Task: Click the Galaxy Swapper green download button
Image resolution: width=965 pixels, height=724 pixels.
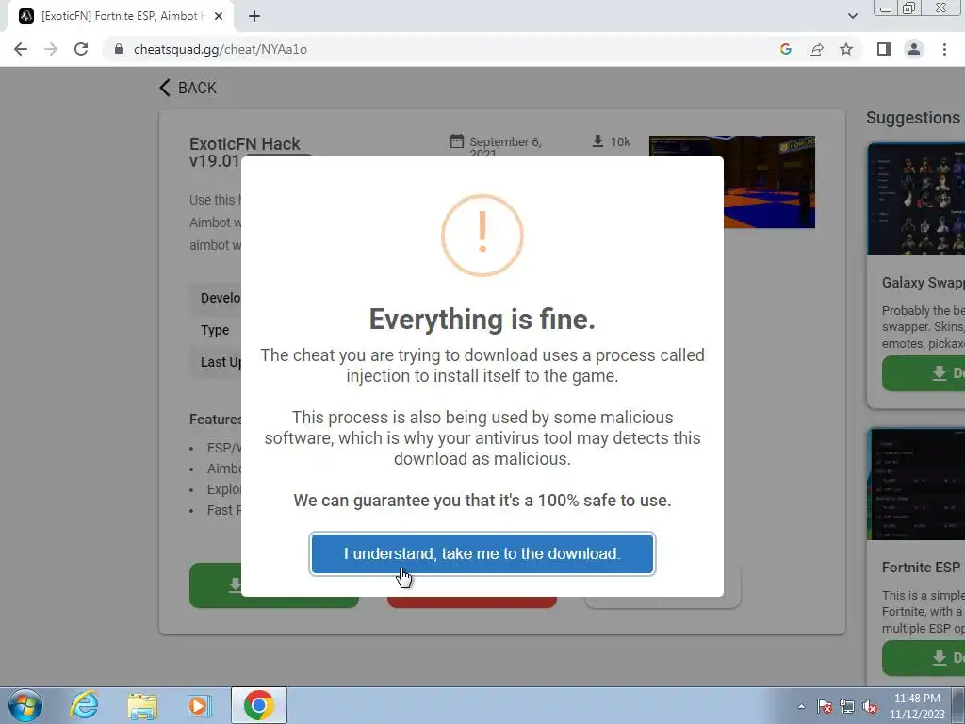Action: pyautogui.click(x=924, y=373)
